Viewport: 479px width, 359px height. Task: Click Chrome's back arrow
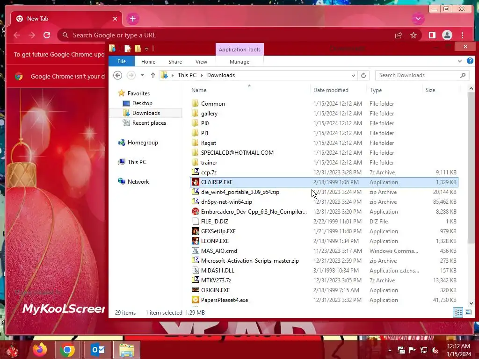[x=17, y=35]
